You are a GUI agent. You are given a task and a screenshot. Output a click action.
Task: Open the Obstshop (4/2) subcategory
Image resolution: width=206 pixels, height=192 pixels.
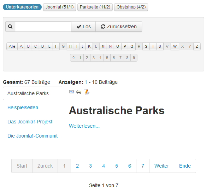[131, 7]
